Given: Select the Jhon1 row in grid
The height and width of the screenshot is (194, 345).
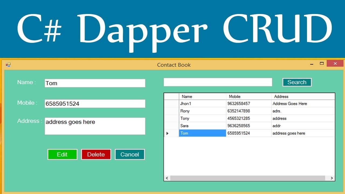Looking at the screenshot, I should pos(202,103).
